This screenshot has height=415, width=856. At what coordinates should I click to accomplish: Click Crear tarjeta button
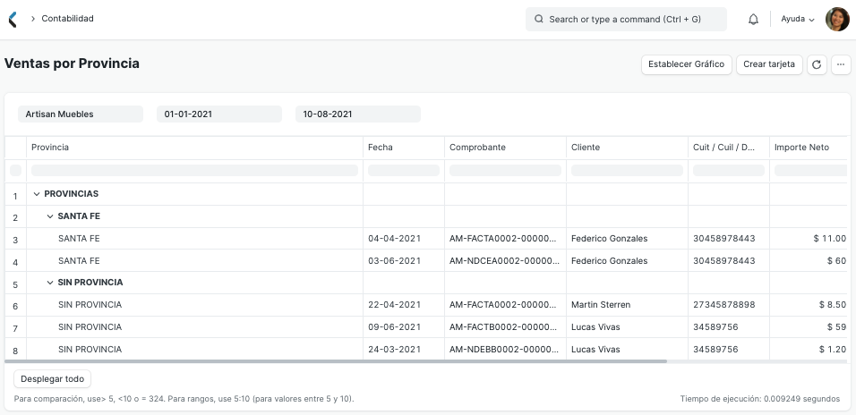769,64
